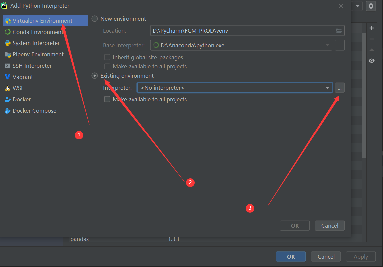Open the Interpreter combo box showing No interpreter
The height and width of the screenshot is (267, 383).
pyautogui.click(x=234, y=88)
